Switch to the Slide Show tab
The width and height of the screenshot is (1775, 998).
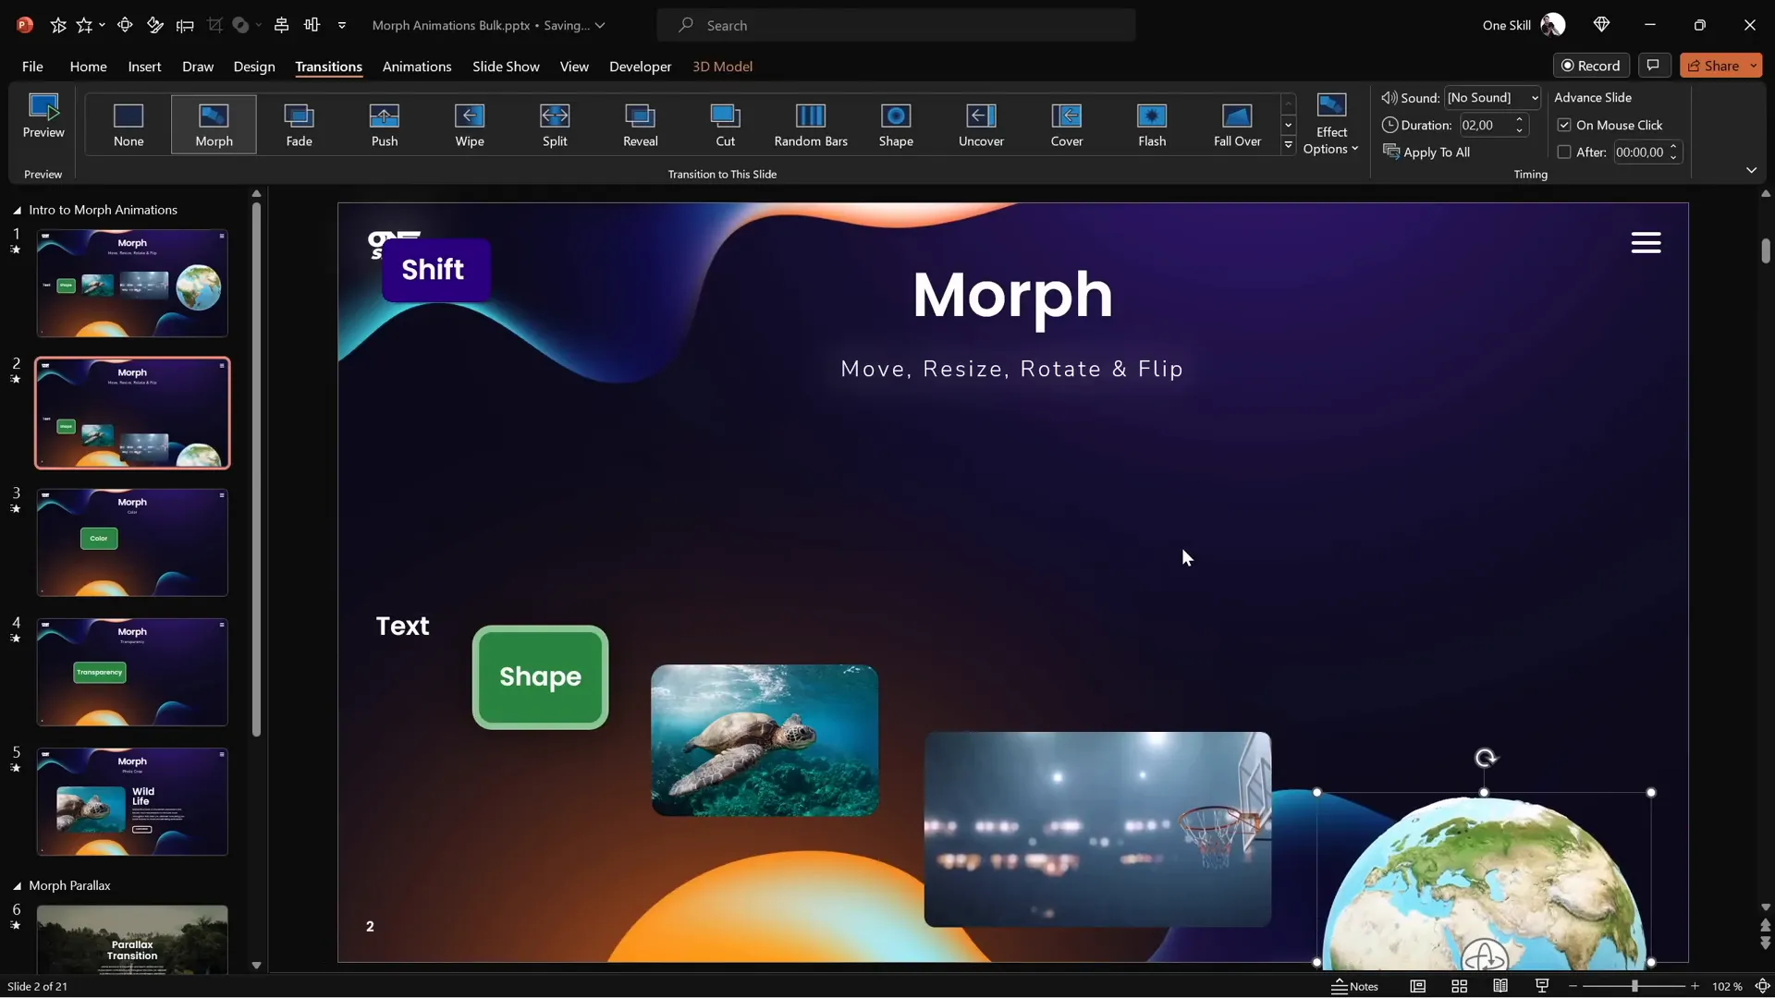[506, 67]
